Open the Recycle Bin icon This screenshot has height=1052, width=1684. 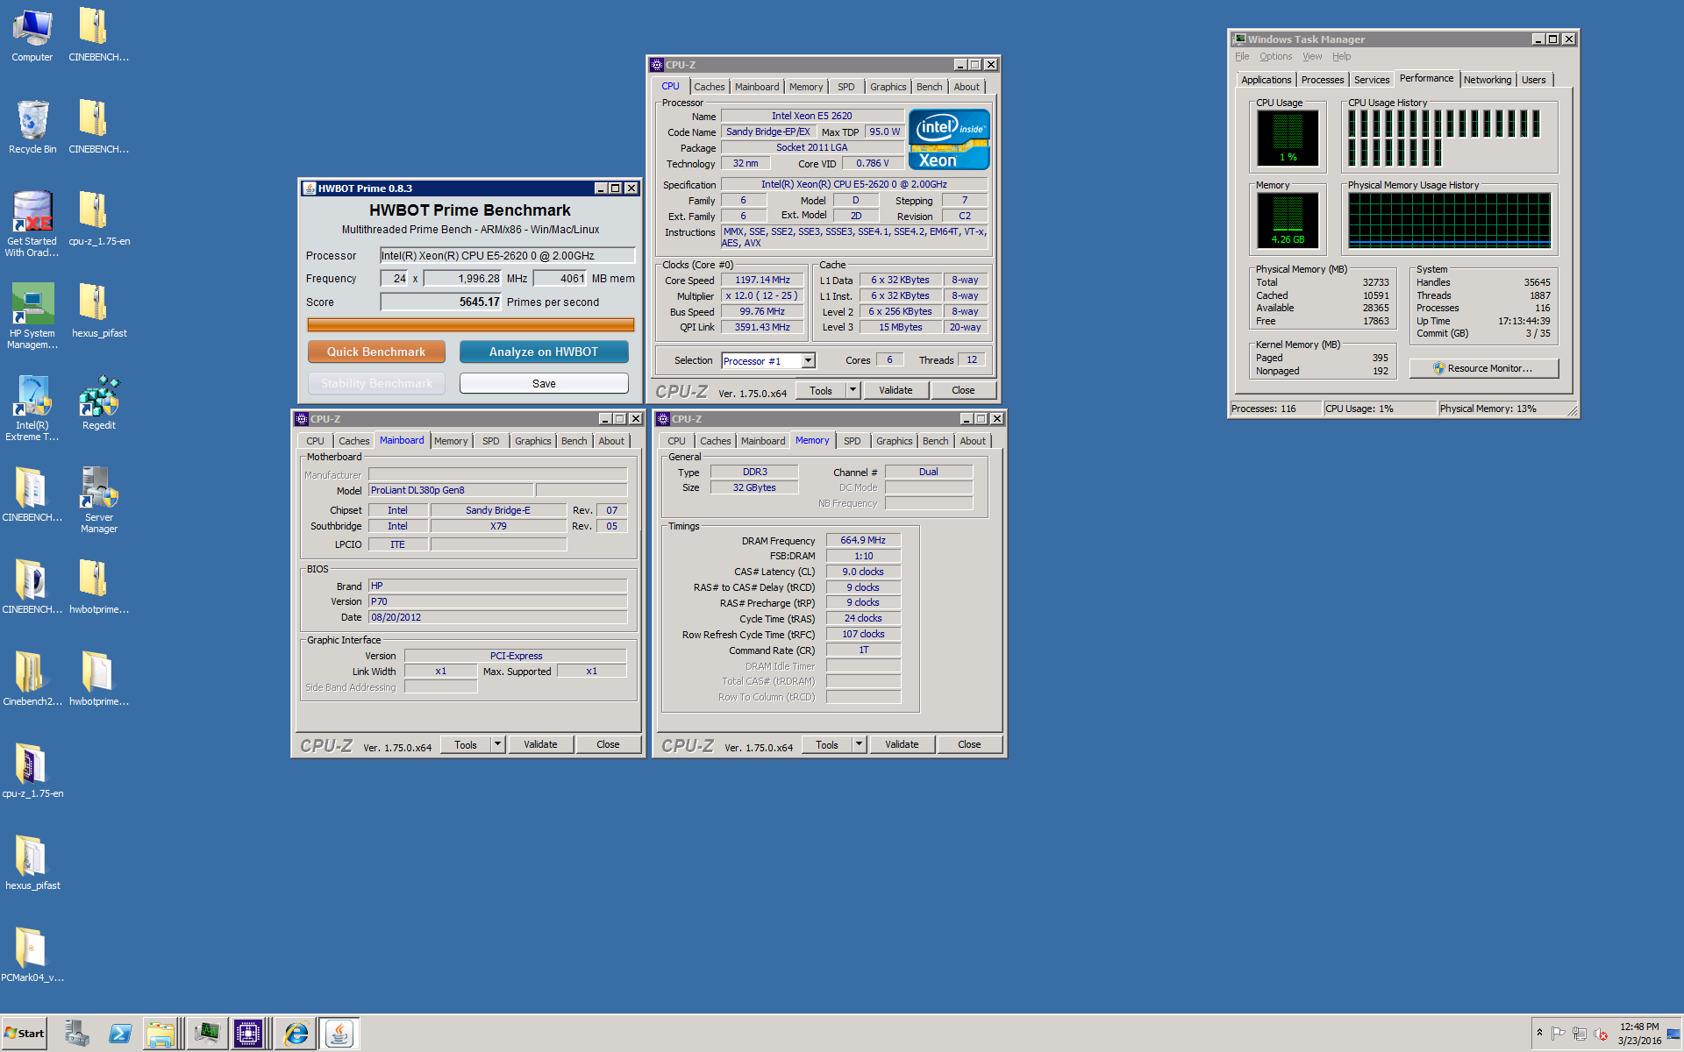[32, 127]
